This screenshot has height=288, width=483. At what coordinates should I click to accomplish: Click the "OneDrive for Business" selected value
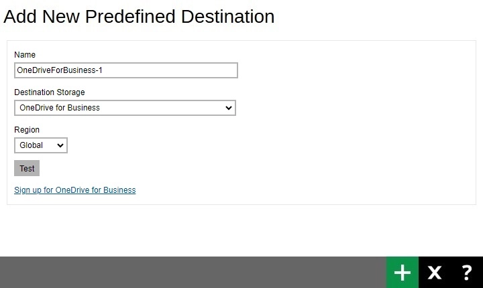coord(60,108)
